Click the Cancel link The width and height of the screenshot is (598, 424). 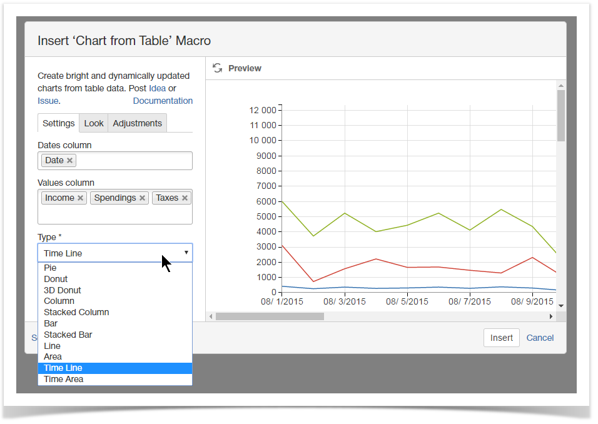coord(540,338)
